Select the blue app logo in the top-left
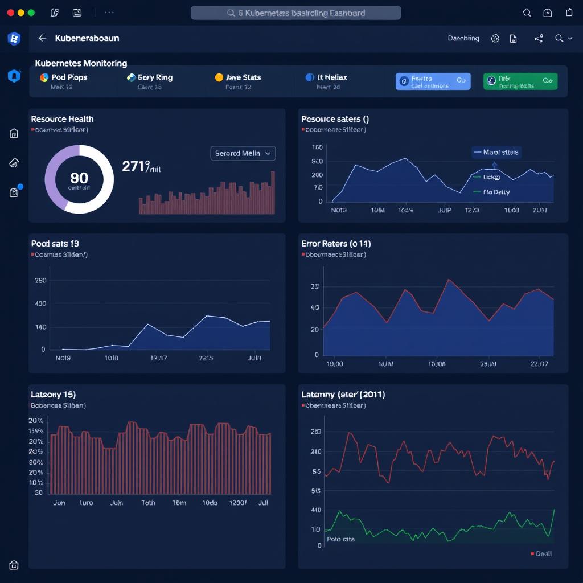 click(x=14, y=39)
